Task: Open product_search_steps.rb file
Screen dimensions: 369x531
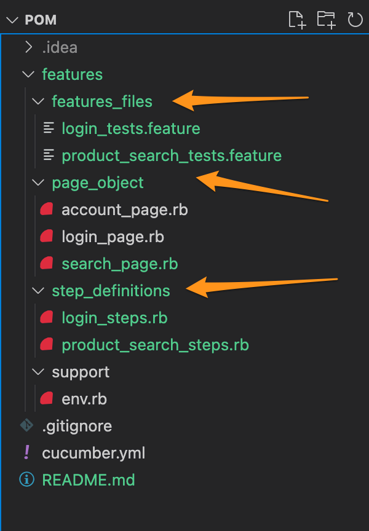Action: click(x=155, y=345)
